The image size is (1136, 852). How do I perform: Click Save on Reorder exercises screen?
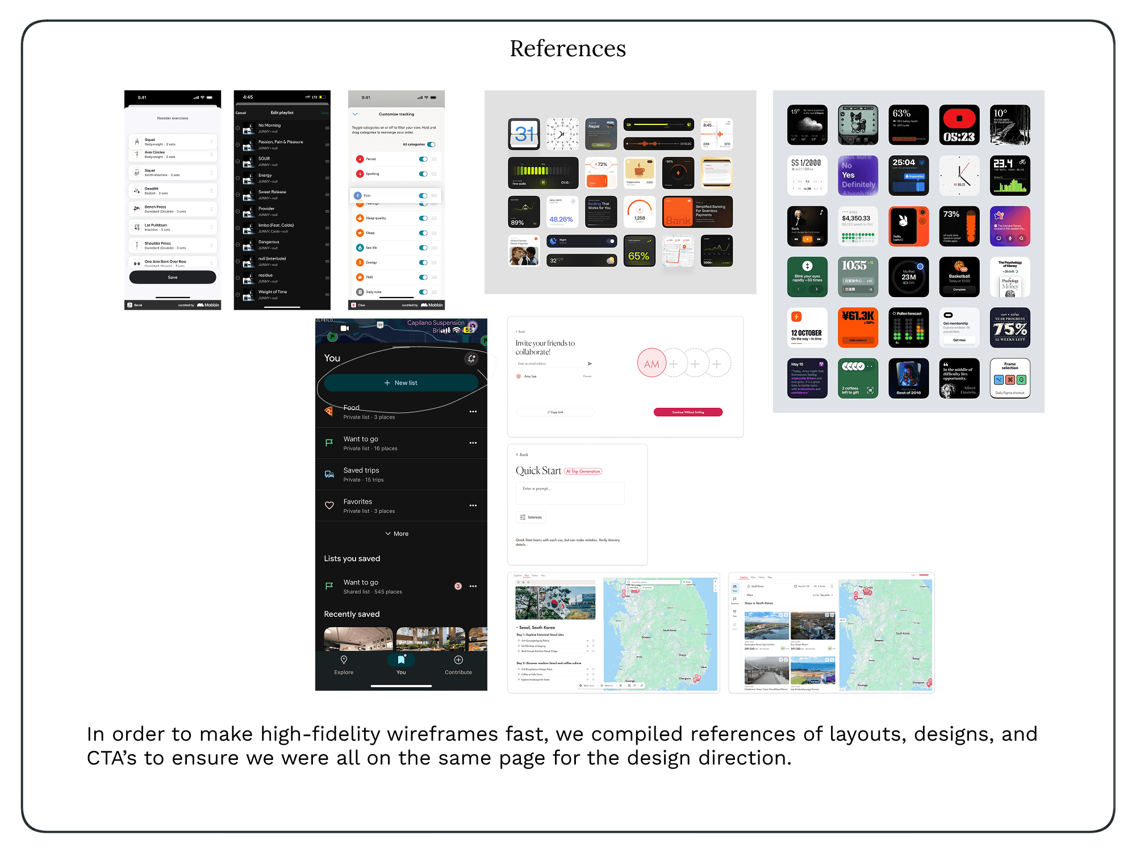pos(173,277)
